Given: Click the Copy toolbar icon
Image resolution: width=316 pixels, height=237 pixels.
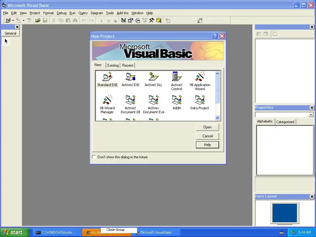Looking at the screenshot, I should 61,20.
